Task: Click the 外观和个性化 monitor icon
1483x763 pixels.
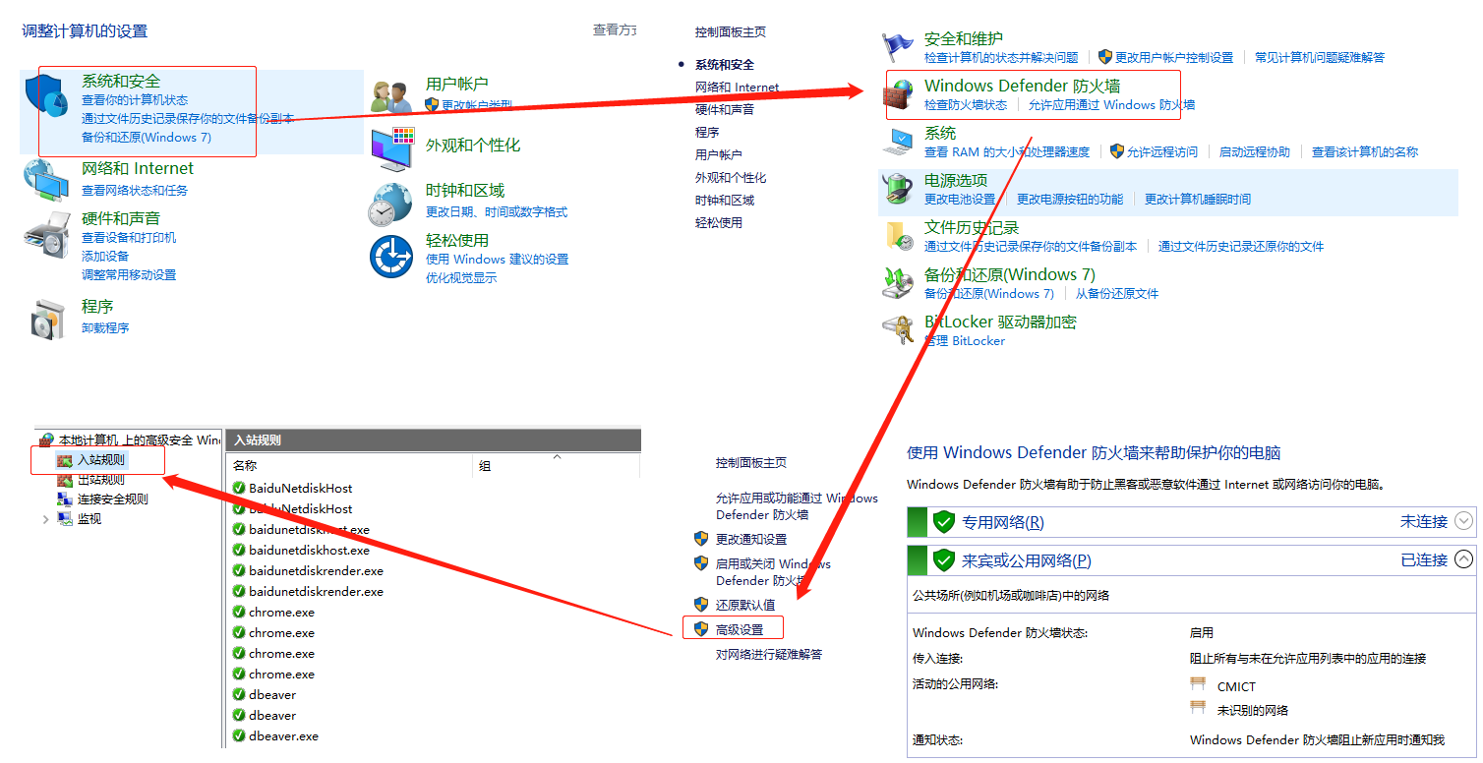Action: click(x=392, y=147)
